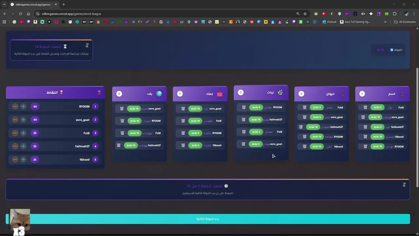Toggle RYOOM's 10 نقاط badge in حيوان column
The height and width of the screenshot is (236, 419).
click(317, 137)
